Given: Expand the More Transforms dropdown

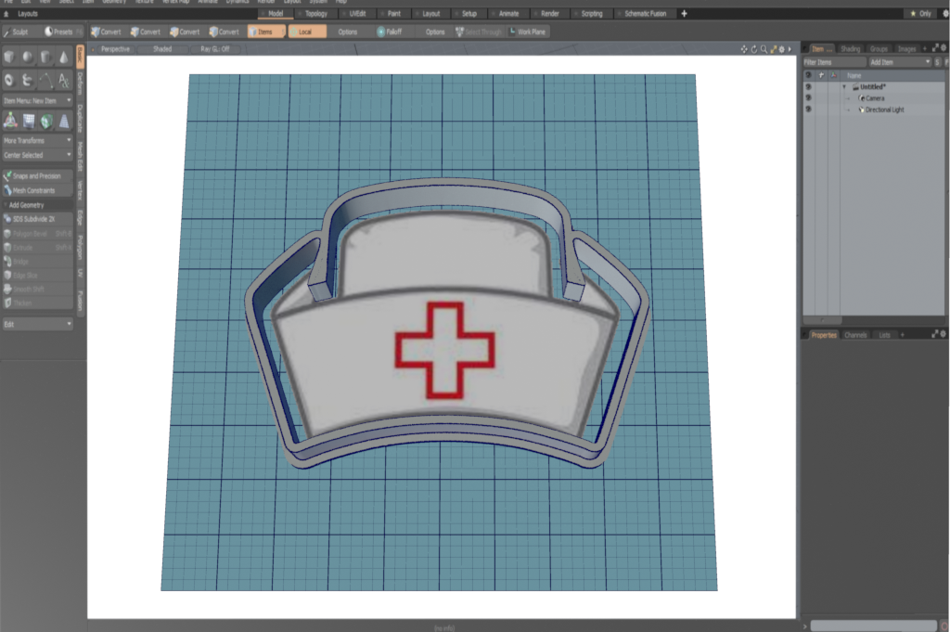Looking at the screenshot, I should coord(37,140).
